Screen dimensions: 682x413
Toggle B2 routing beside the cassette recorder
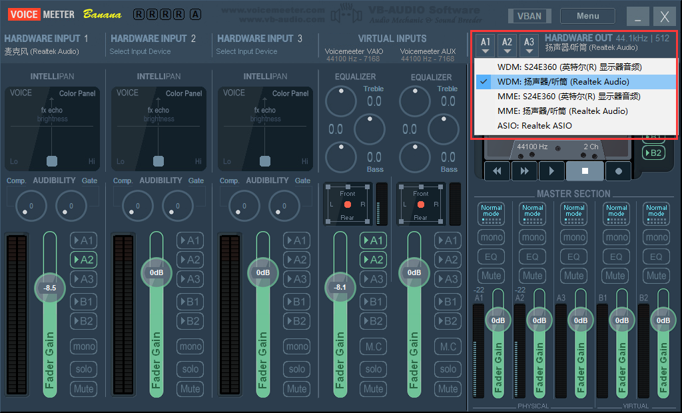[x=653, y=153]
